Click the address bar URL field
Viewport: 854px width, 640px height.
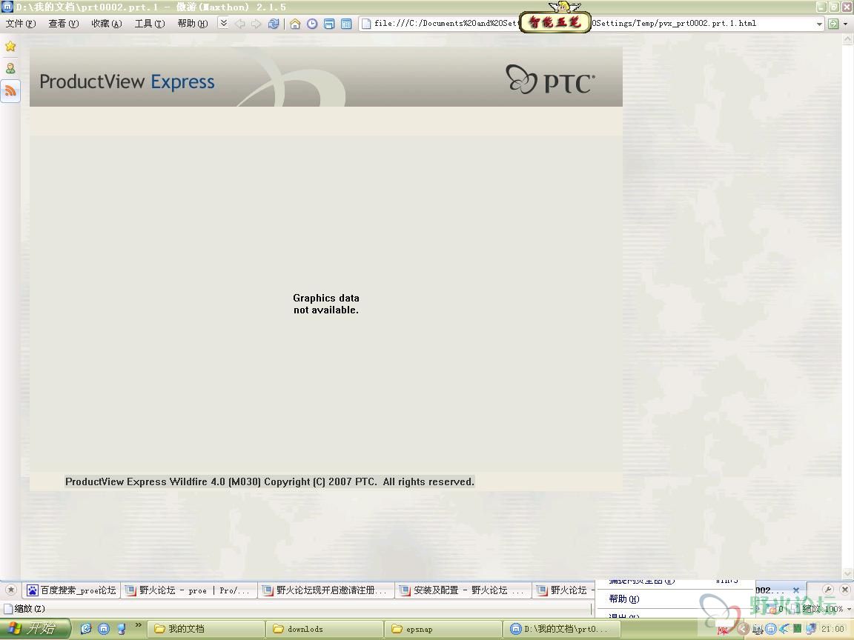click(x=591, y=24)
